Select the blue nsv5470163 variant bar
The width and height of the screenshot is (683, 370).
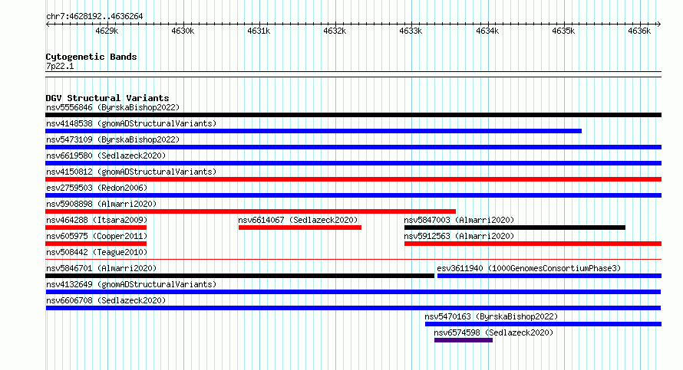pyautogui.click(x=543, y=324)
